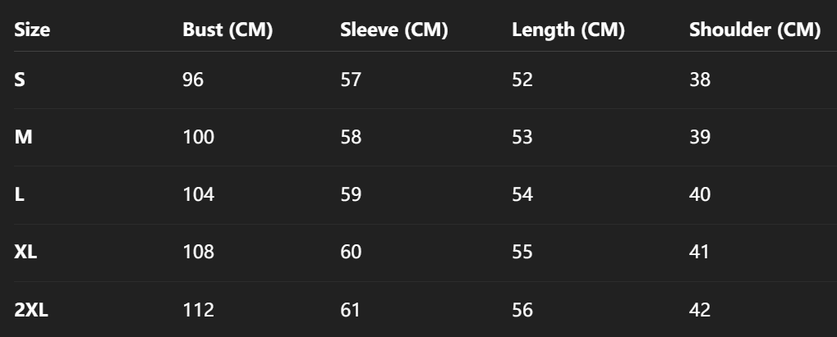The width and height of the screenshot is (837, 337).
Task: Click bust value 96 for size S
Action: pos(193,80)
